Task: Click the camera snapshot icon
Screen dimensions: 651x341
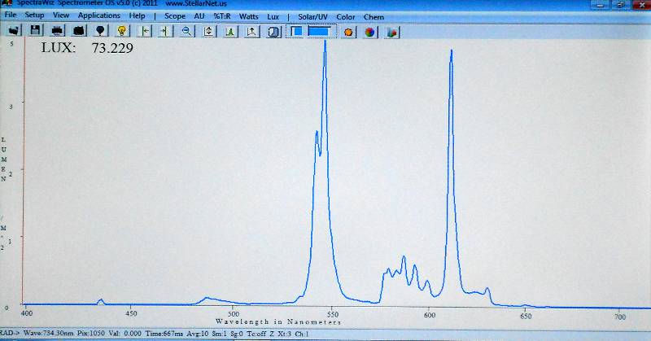Action: (78, 31)
